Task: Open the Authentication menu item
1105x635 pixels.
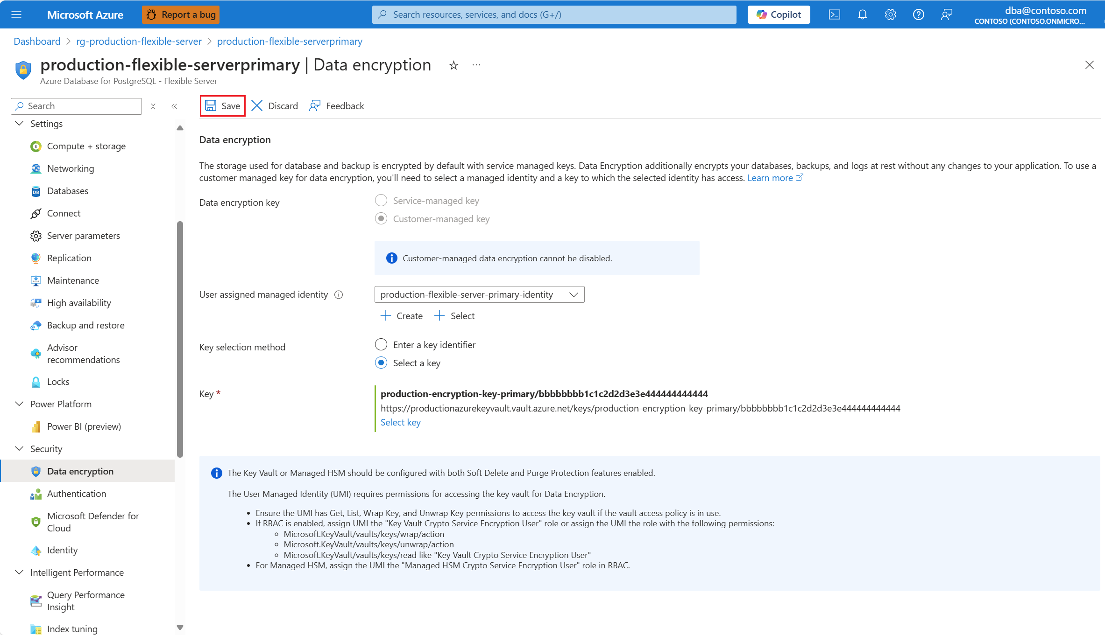Action: coord(77,494)
